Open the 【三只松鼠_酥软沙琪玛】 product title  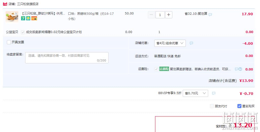[43, 13]
